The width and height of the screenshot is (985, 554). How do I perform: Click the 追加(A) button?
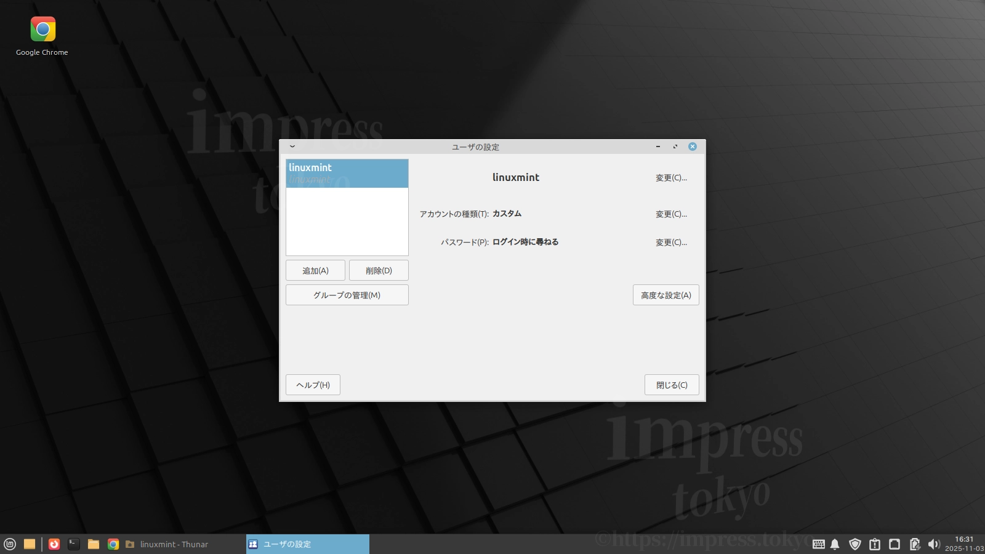(315, 270)
